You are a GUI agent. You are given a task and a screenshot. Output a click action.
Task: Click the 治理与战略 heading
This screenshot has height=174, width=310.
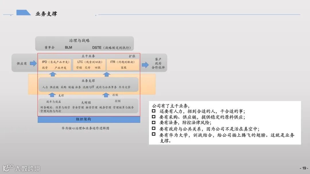79,40
